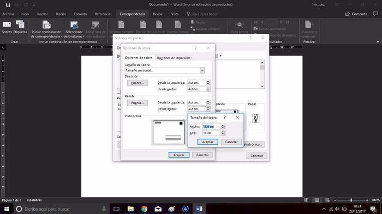Click the Word taskbar icon
Viewport: 382px width, 214px height.
tap(199, 209)
